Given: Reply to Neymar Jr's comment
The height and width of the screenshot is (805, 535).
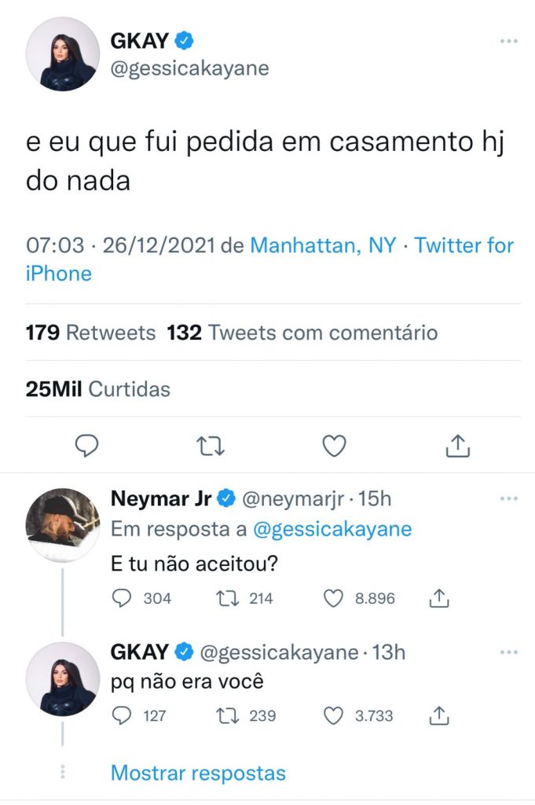Looking at the screenshot, I should pyautogui.click(x=122, y=598).
